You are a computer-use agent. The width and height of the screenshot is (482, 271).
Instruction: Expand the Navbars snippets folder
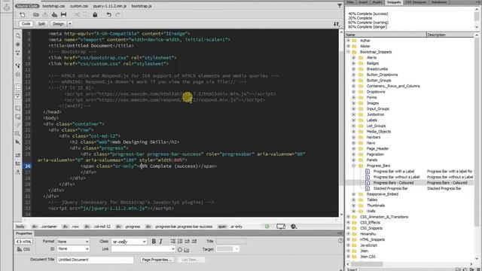[354, 137]
